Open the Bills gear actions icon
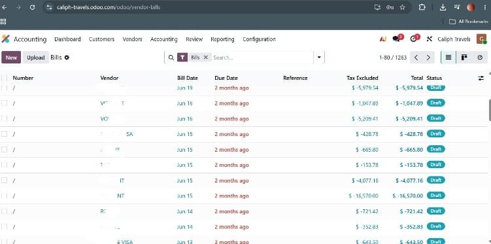The image size is (491, 244). (x=67, y=58)
